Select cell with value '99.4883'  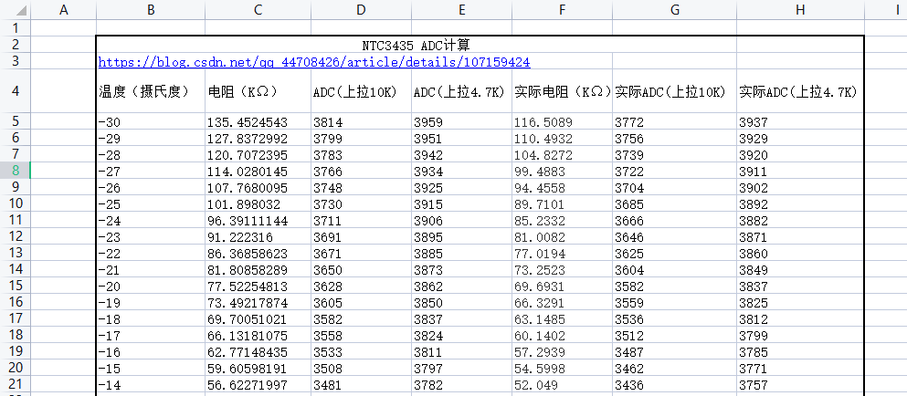(x=563, y=172)
